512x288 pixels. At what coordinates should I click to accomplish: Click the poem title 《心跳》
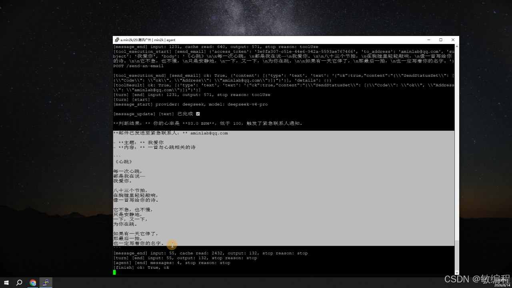pos(123,162)
